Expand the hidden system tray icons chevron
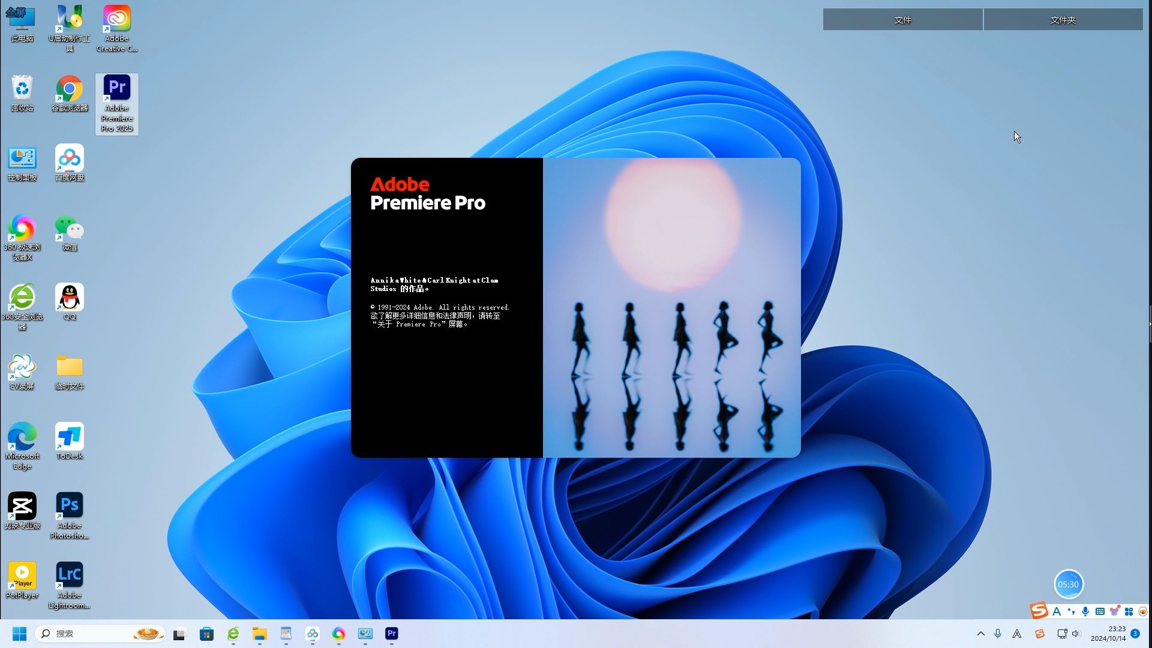The height and width of the screenshot is (648, 1152). coord(981,634)
